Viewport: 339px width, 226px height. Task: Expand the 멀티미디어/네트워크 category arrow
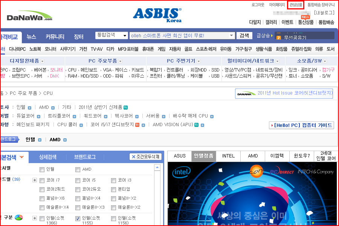coord(278,61)
